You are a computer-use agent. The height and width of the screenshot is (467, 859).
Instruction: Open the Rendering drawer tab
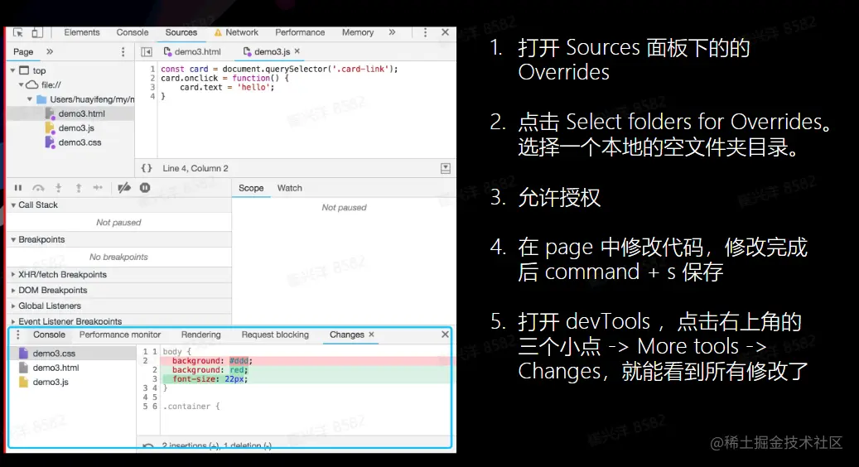point(200,335)
